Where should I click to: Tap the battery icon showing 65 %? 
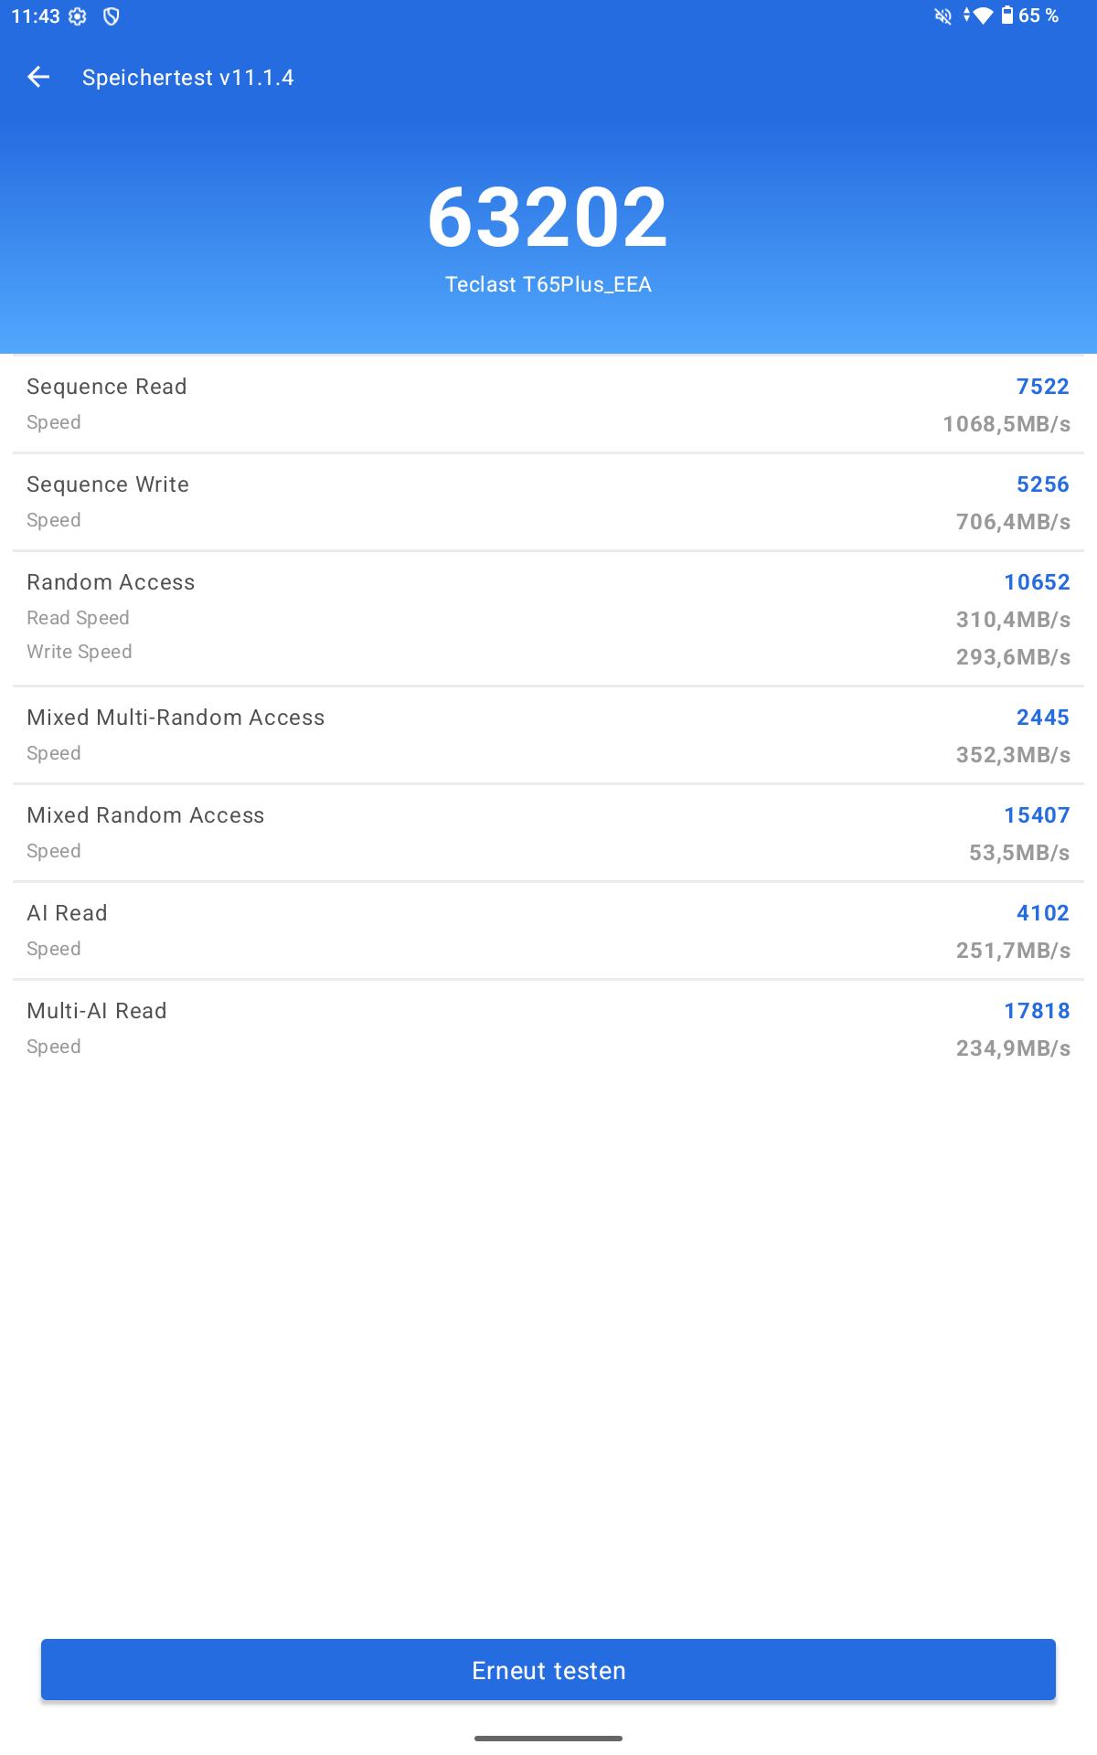click(1006, 16)
